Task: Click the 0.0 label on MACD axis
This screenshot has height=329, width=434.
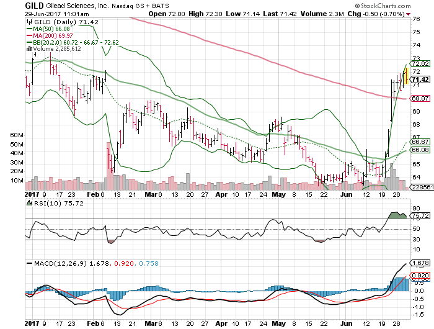Action: 418,291
